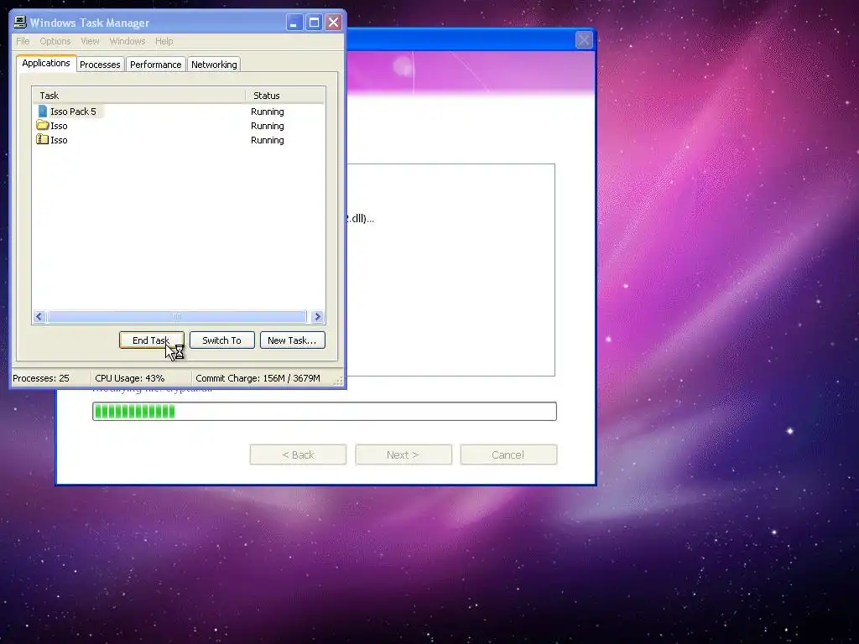Sort the list by Task column header

click(138, 96)
